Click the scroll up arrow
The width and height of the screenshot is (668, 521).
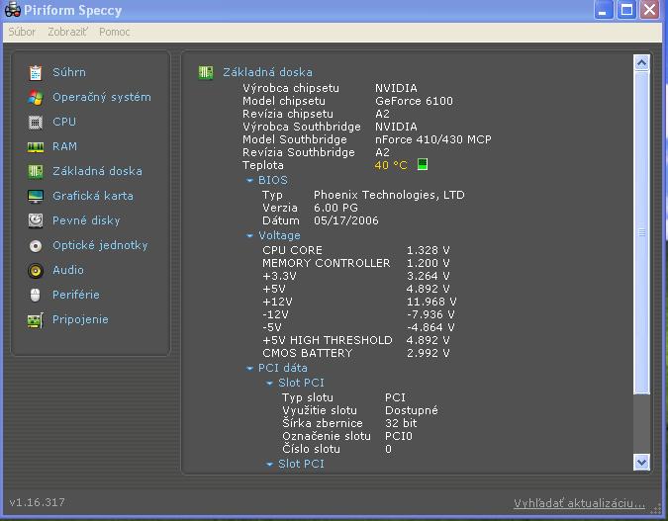pos(641,63)
